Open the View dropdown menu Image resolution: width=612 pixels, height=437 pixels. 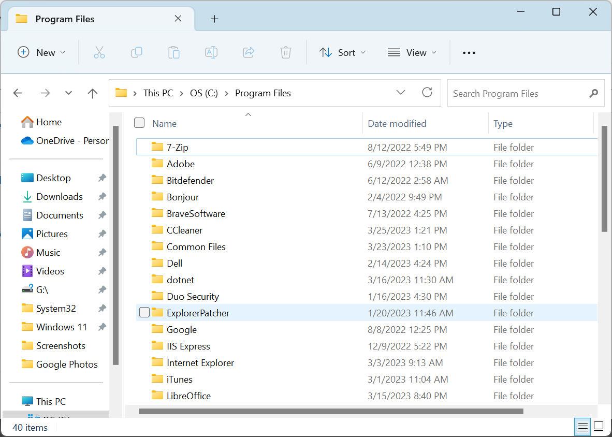coord(412,52)
